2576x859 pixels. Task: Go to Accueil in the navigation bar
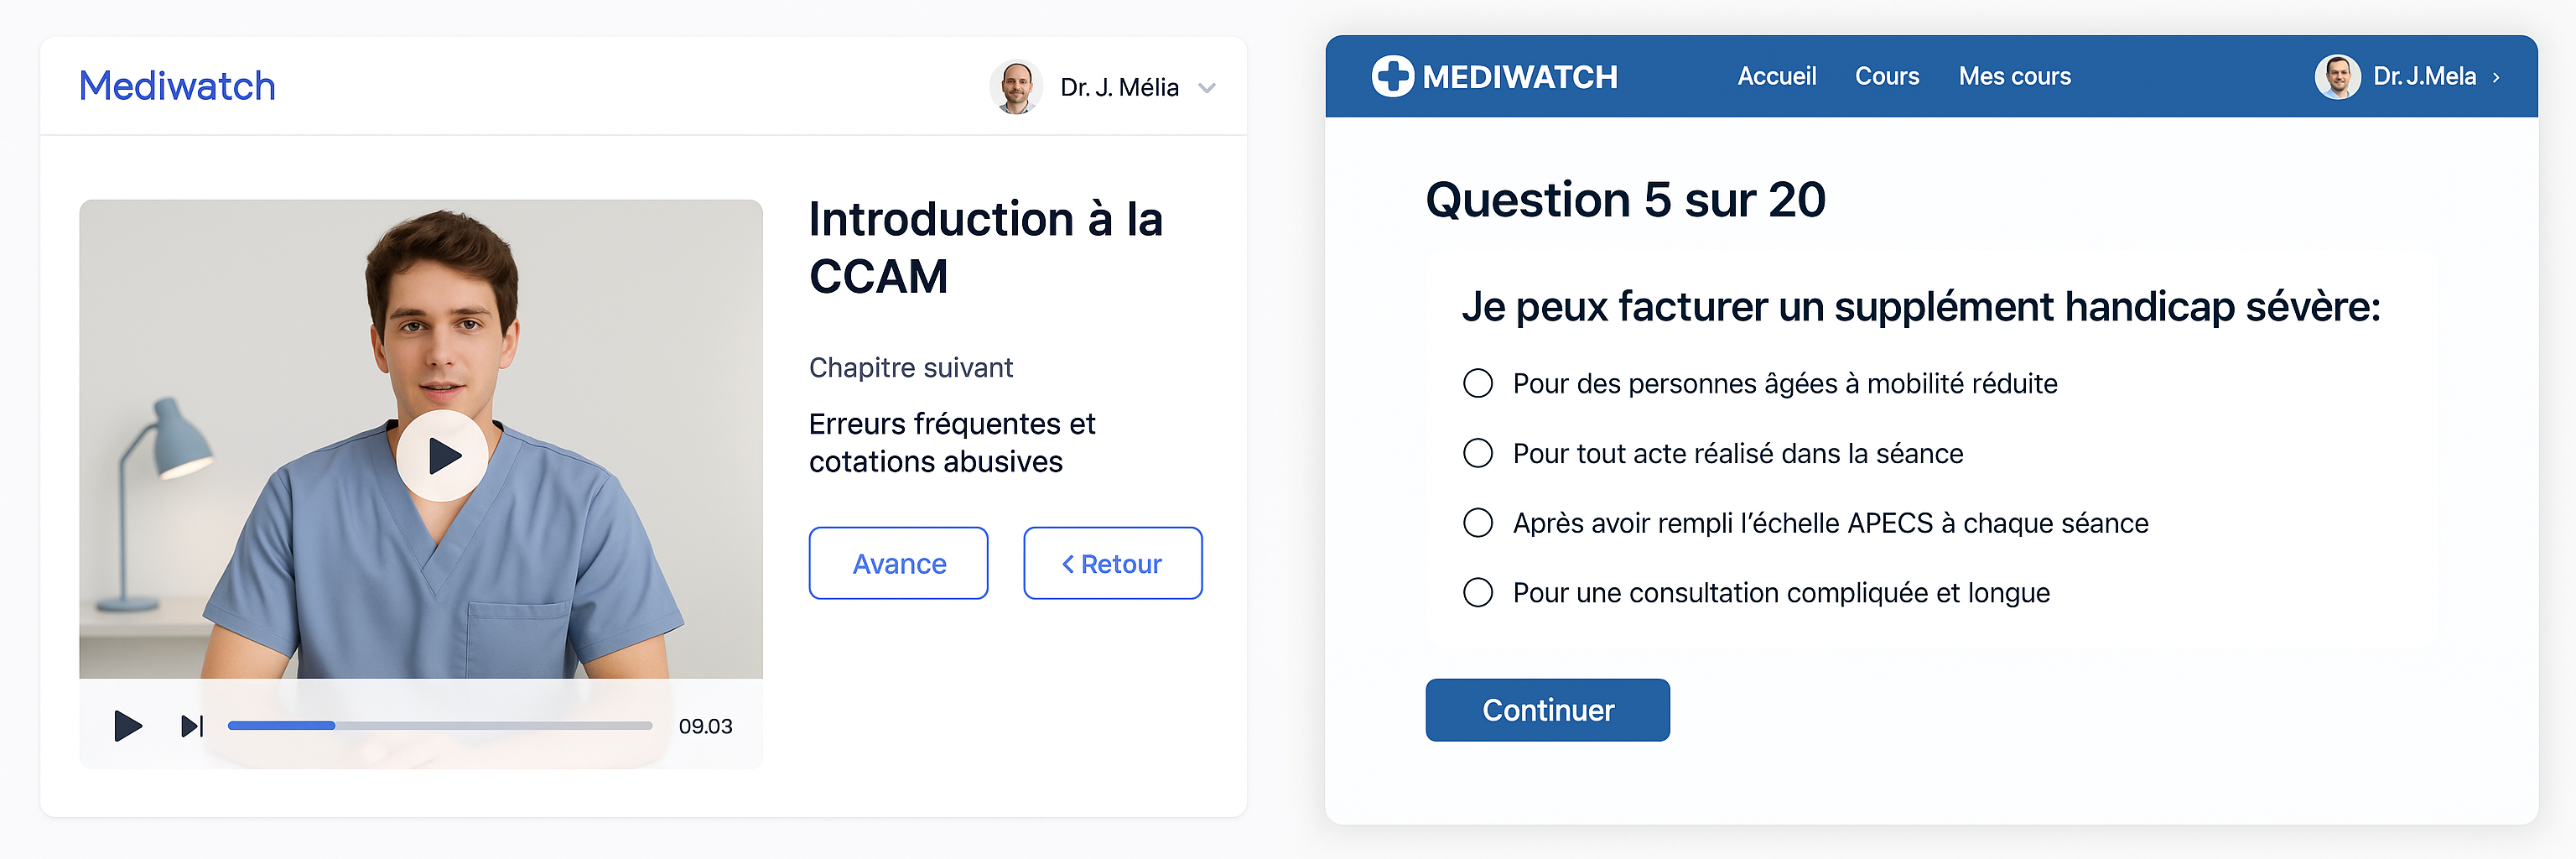click(x=1776, y=77)
